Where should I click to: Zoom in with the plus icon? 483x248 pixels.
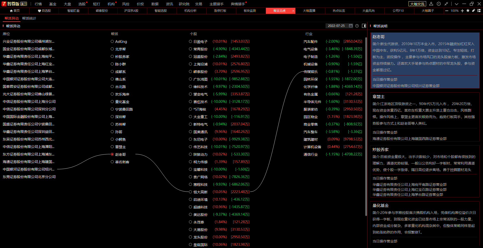pos(462,11)
